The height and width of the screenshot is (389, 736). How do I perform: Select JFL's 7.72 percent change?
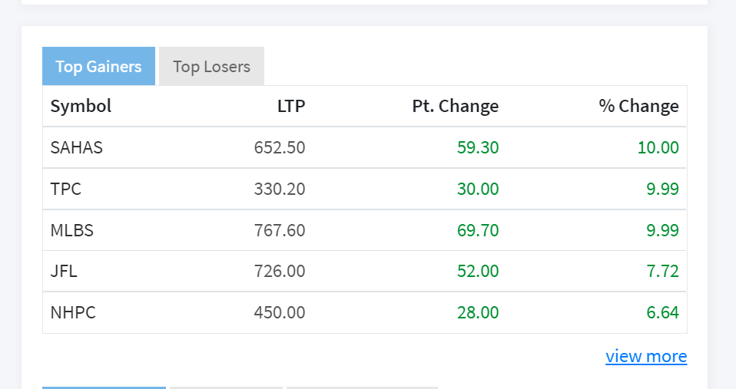pyautogui.click(x=663, y=271)
